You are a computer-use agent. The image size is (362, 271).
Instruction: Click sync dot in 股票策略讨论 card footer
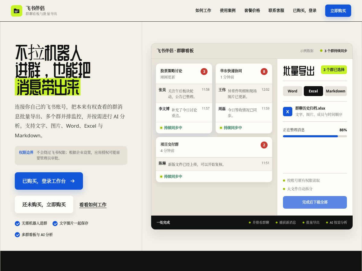point(161,128)
